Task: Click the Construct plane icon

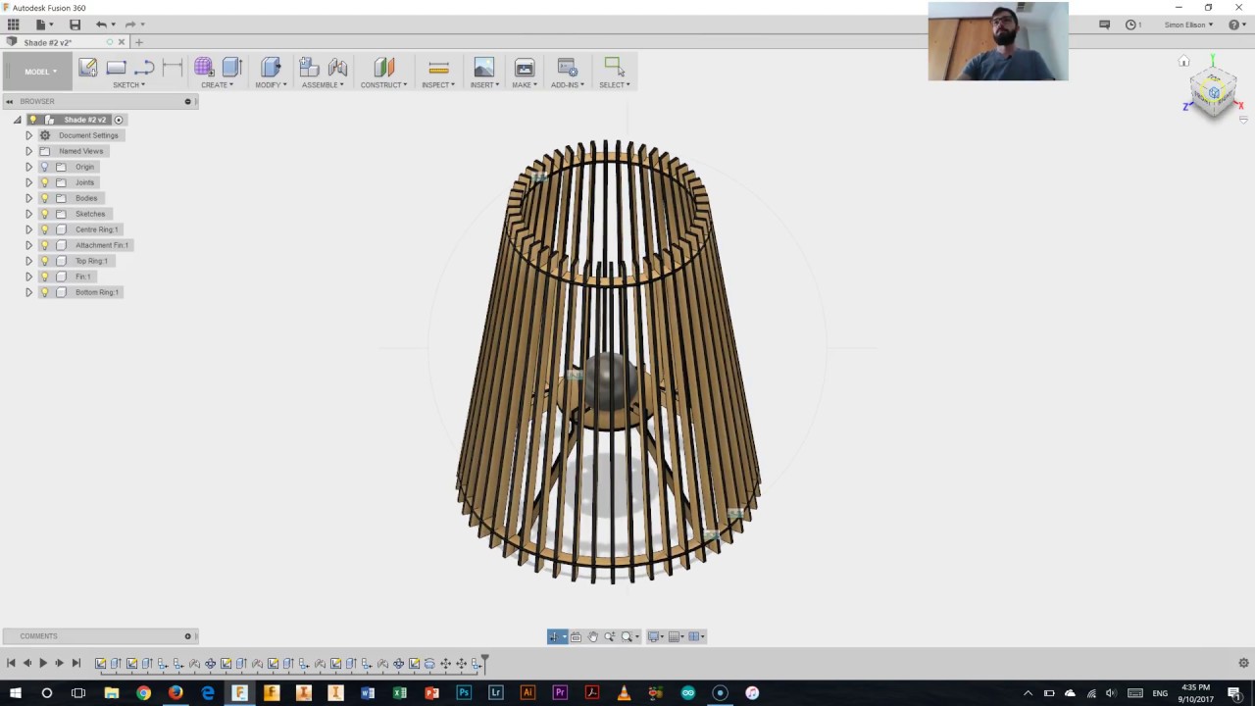Action: (383, 67)
